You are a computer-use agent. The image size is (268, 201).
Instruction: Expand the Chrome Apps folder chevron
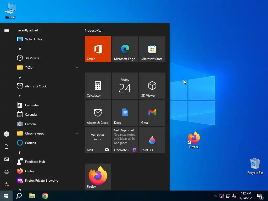coord(77,133)
